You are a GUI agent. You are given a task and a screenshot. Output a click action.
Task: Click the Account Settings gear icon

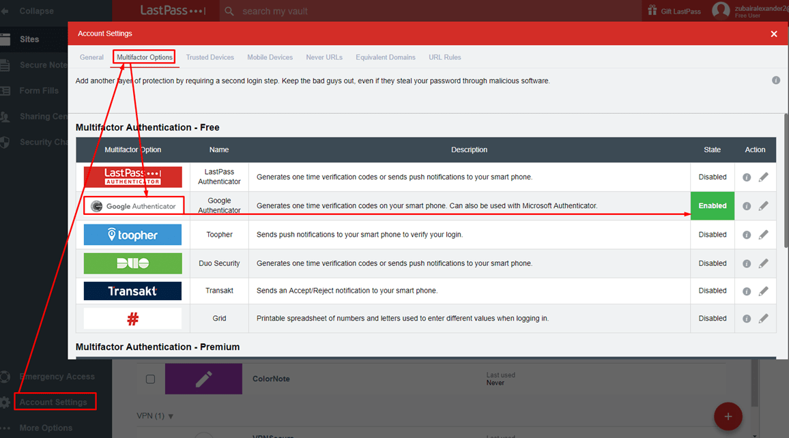[5, 403]
